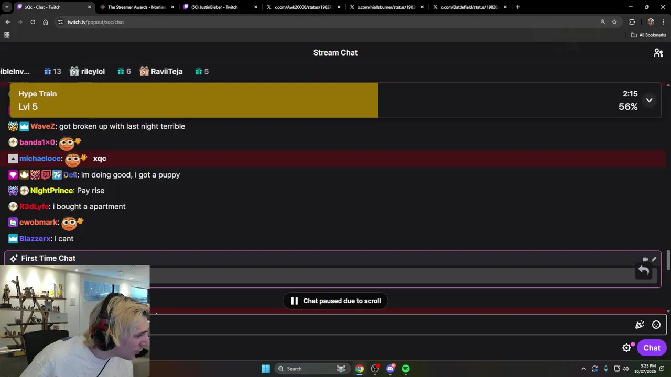The height and width of the screenshot is (377, 671).
Task: Show hidden system tray icons
Action: [x=583, y=369]
